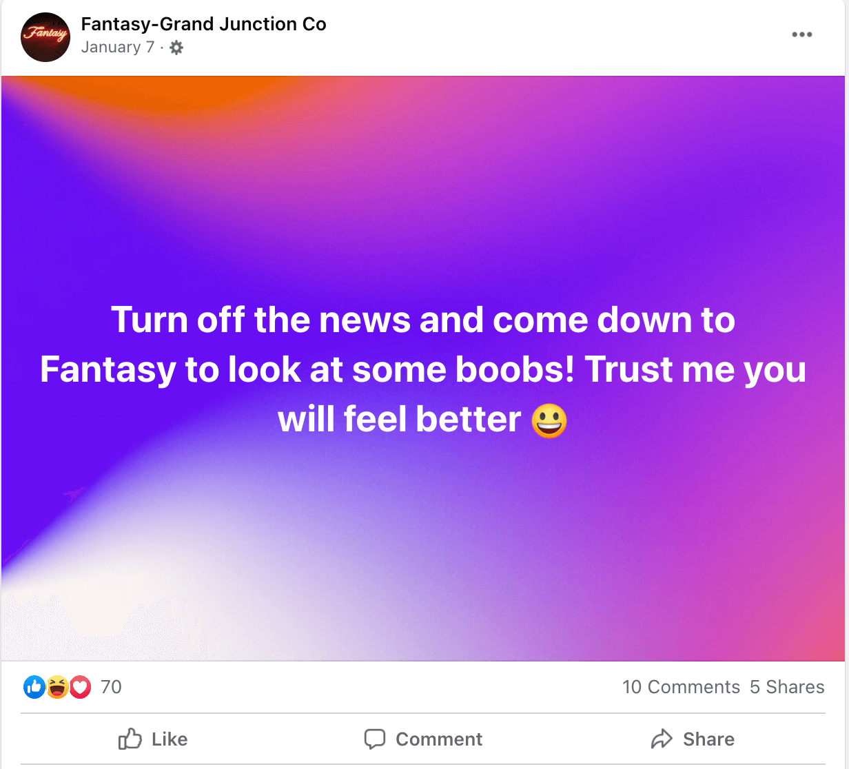Click the January 7 post date
Screen dimensions: 849x769
coord(118,48)
